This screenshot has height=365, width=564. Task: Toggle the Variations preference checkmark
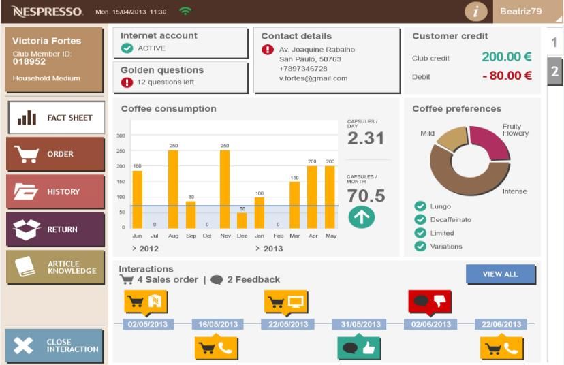[x=420, y=246]
